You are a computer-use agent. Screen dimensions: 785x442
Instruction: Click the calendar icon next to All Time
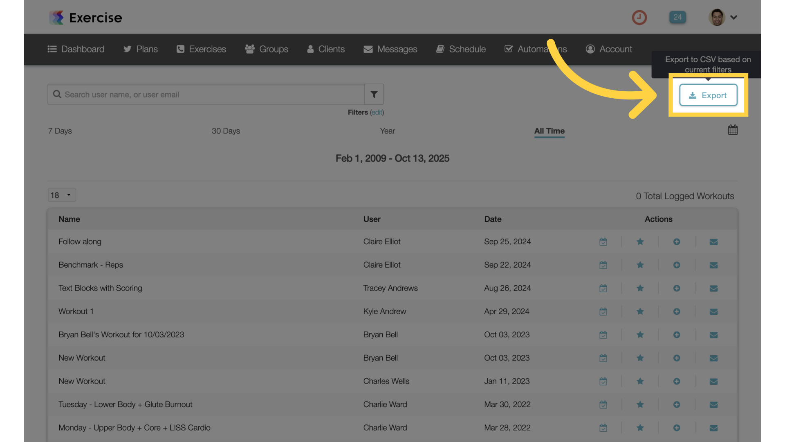[x=733, y=130]
